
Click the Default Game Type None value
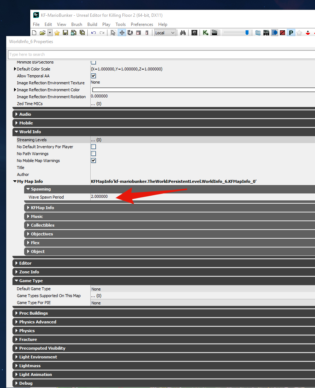(96, 289)
